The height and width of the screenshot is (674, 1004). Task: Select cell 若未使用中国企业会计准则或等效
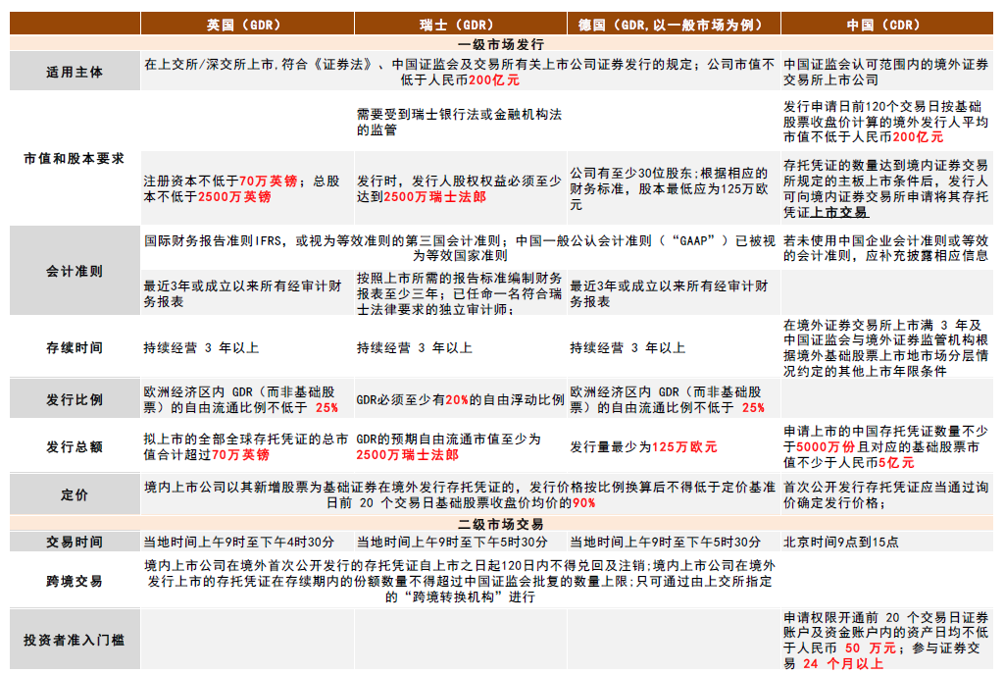886,247
